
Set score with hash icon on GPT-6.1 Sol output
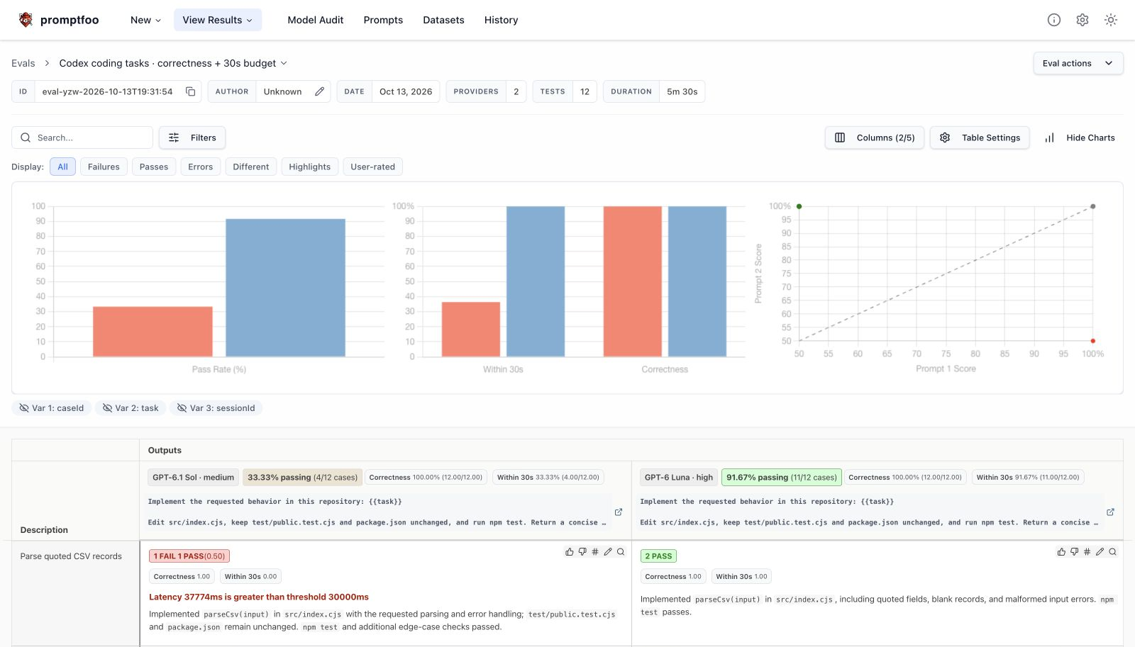[595, 551]
